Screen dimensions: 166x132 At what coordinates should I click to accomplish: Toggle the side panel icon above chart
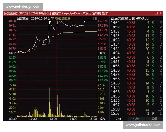pos(95,18)
